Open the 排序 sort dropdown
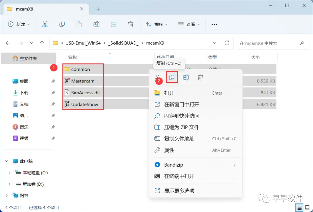Screen dimensions: 313x212 click(156, 24)
